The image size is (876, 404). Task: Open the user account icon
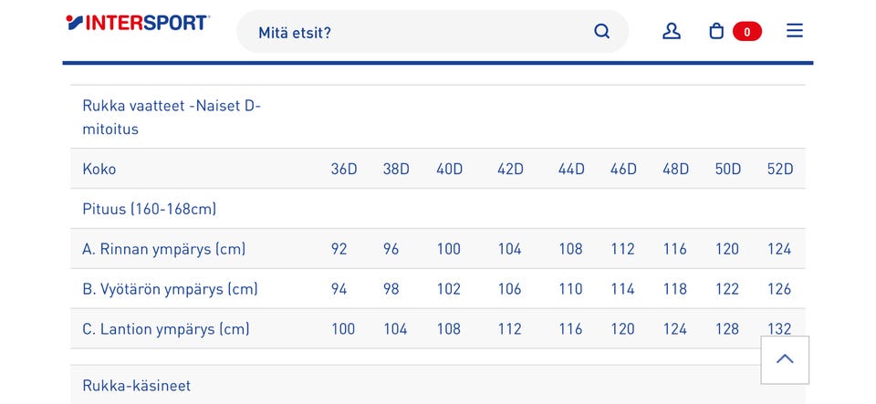pyautogui.click(x=672, y=32)
